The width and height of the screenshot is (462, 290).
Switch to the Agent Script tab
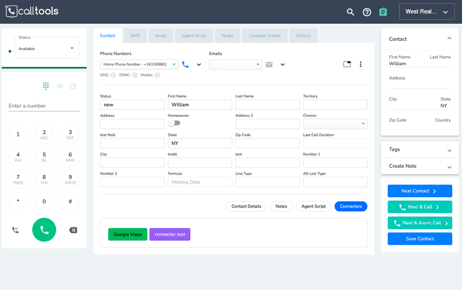[194, 36]
